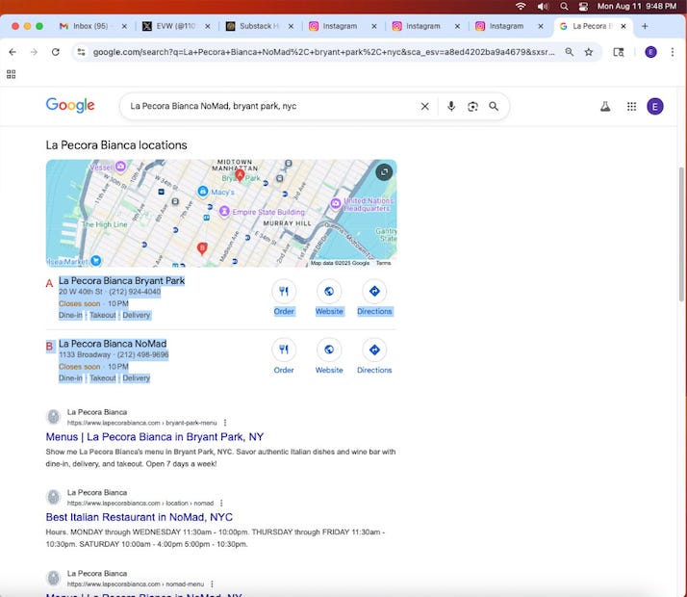This screenshot has height=597, width=687.
Task: Click the Terms link on the map
Action: click(x=383, y=263)
